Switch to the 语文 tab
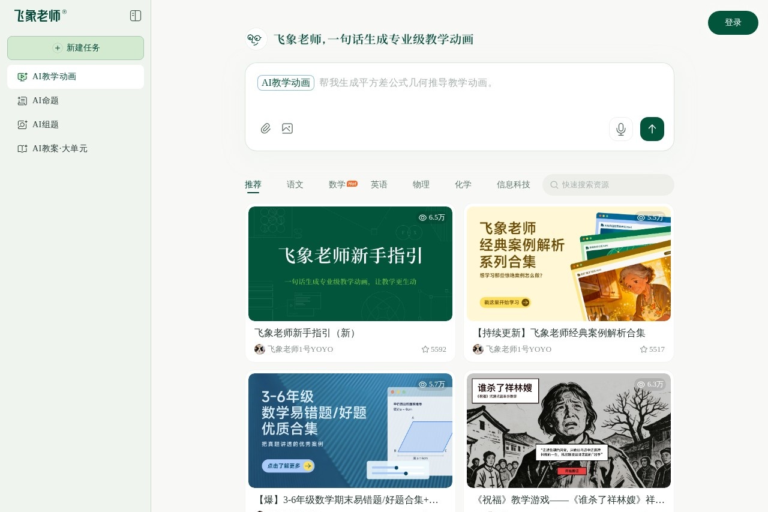The image size is (768, 512). (x=295, y=185)
